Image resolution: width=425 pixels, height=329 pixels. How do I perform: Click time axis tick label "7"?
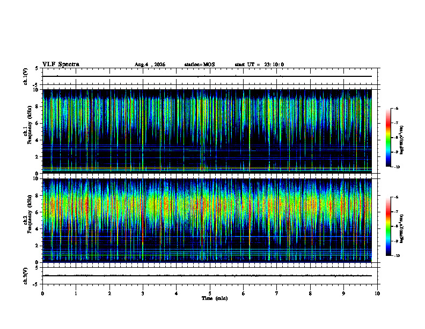pos(277,294)
